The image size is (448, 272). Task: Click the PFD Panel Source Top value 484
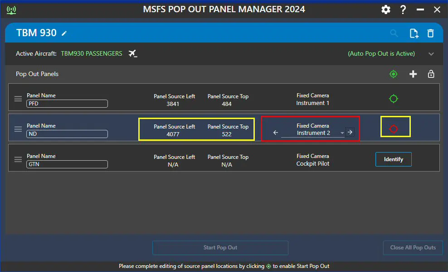(x=227, y=104)
